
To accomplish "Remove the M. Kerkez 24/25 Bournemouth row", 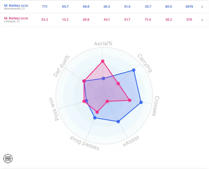I will [202, 7].
